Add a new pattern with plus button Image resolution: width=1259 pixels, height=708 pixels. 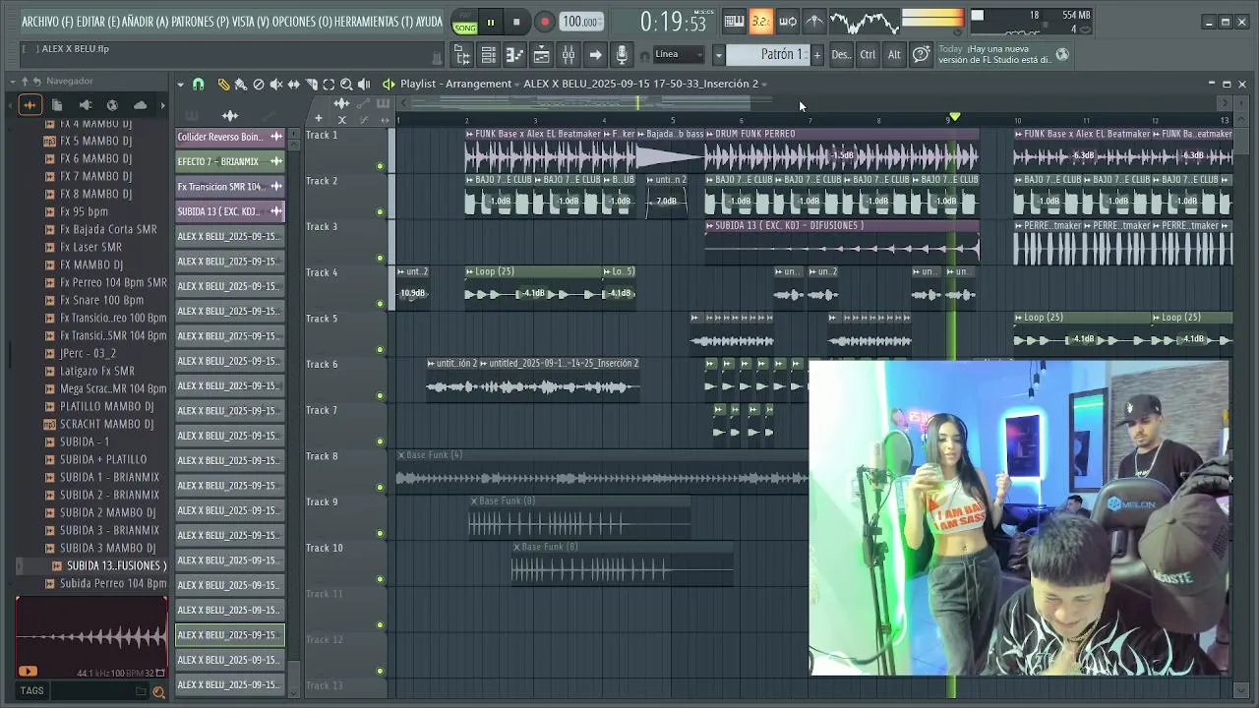point(816,55)
